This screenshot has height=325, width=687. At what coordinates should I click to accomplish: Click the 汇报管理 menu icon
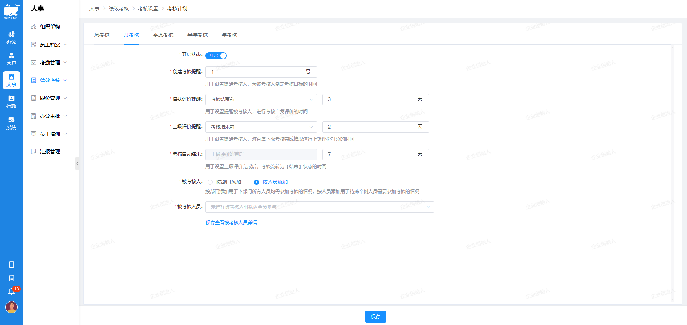[34, 151]
